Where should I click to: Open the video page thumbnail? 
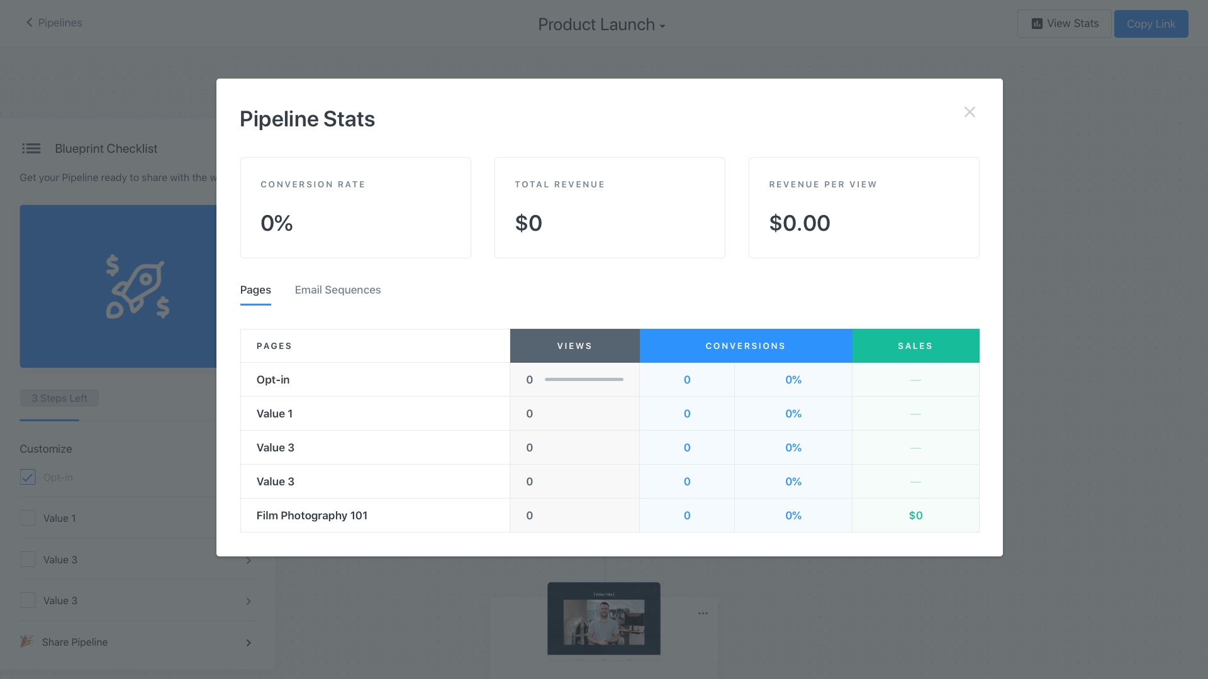click(603, 620)
